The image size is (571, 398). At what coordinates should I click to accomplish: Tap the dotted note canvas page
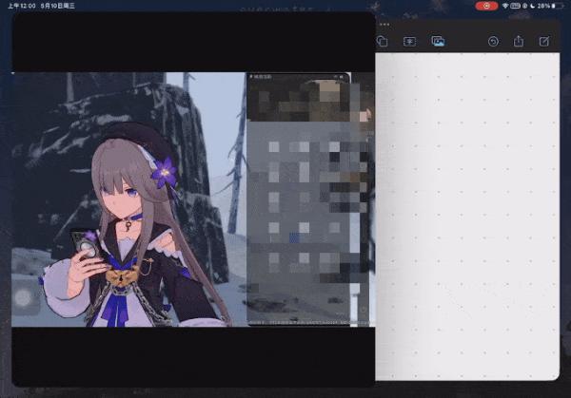coord(467,217)
